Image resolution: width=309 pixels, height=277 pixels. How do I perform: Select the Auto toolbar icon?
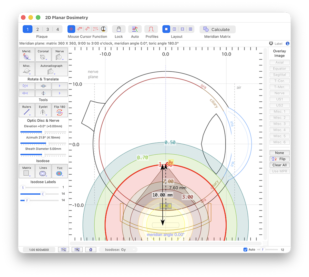[135, 29]
